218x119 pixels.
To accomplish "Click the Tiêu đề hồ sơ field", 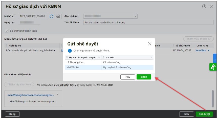I will click(x=148, y=22).
